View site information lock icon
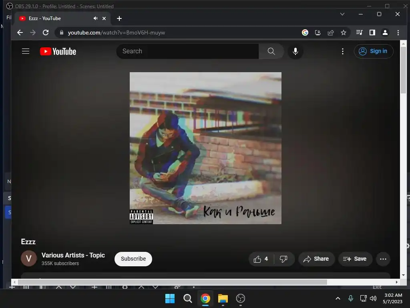Viewport: 410px width, 308px height. click(62, 32)
